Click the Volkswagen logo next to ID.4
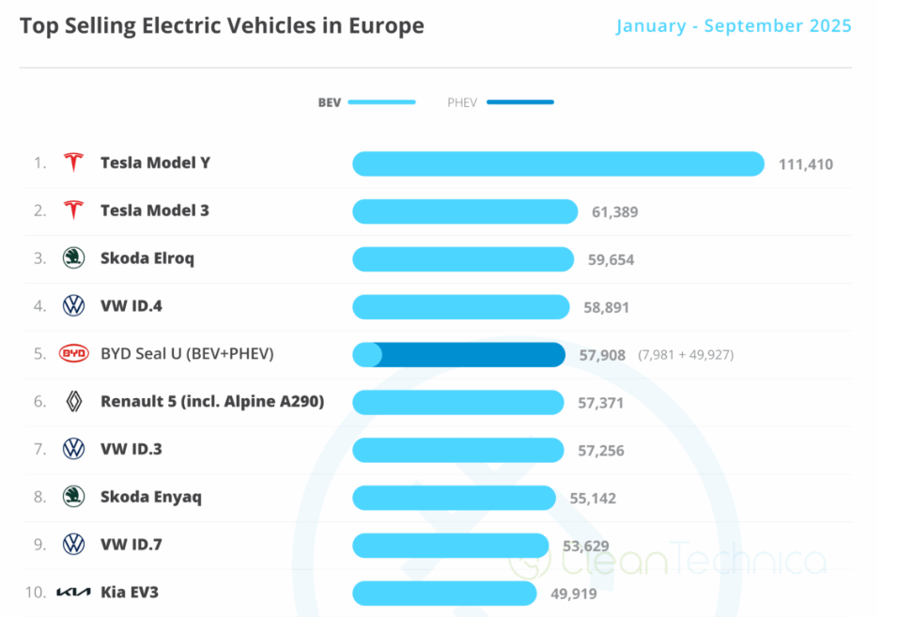Screen dimensions: 897x617 73,306
